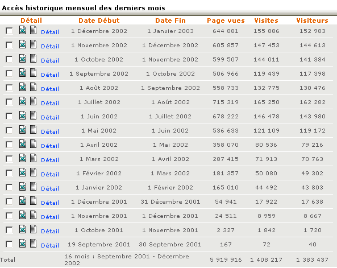Select checkbox for 1 Mars 2002 row
Image resolution: width=337 pixels, height=268 pixels.
(9, 159)
